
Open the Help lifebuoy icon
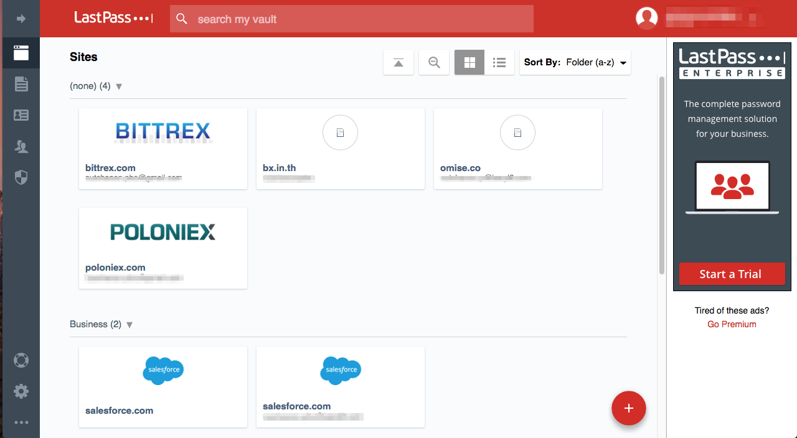21,360
